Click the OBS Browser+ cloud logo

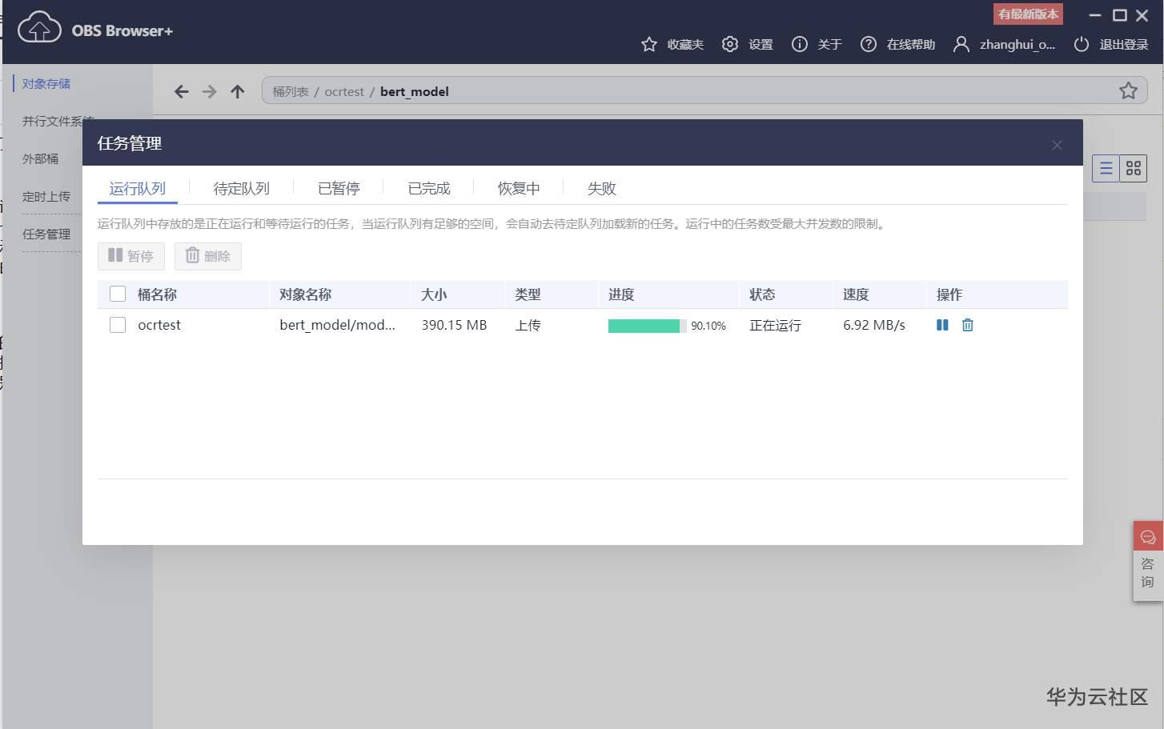pos(39,28)
